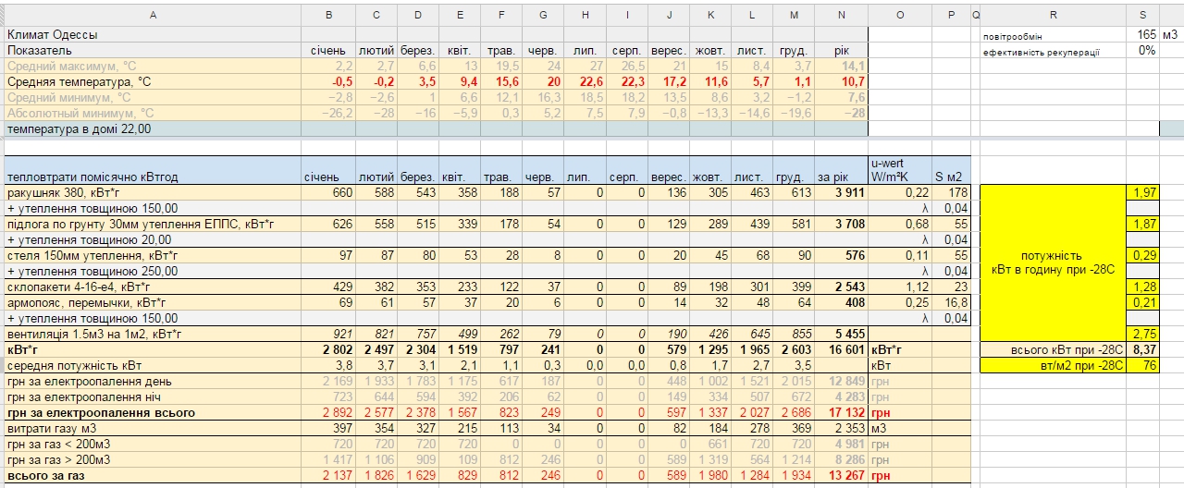Screen dimensions: 1184x488
Task: Click the ventilation yearly total 5 455
Action: pos(842,334)
